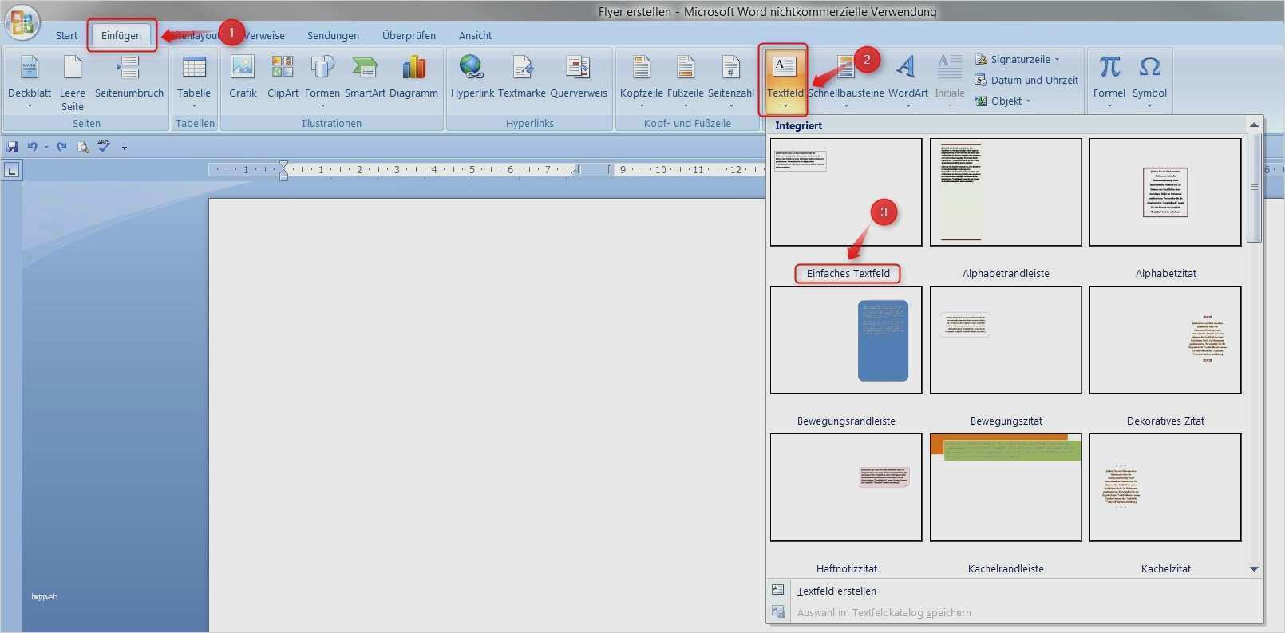
Task: Open the ClipArt pane
Action: pos(283,77)
